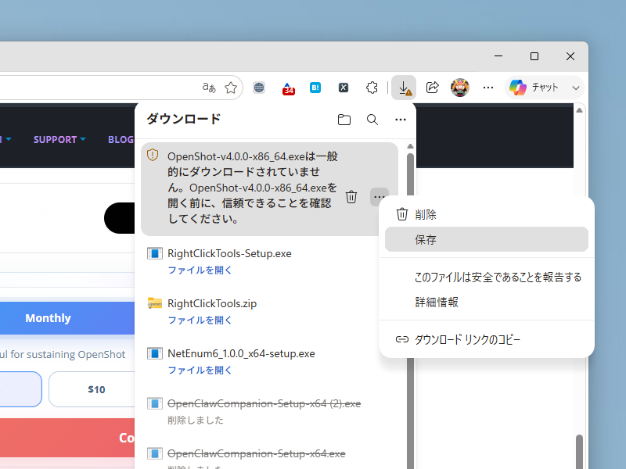The image size is (626, 469).
Task: Click the 削除しました status text
Action: [196, 420]
